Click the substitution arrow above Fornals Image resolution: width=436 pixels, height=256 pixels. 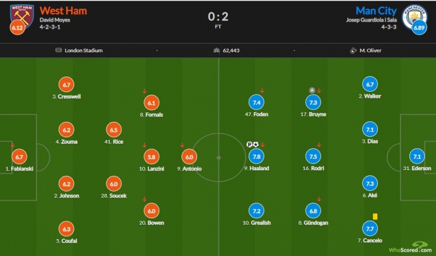tap(144, 91)
